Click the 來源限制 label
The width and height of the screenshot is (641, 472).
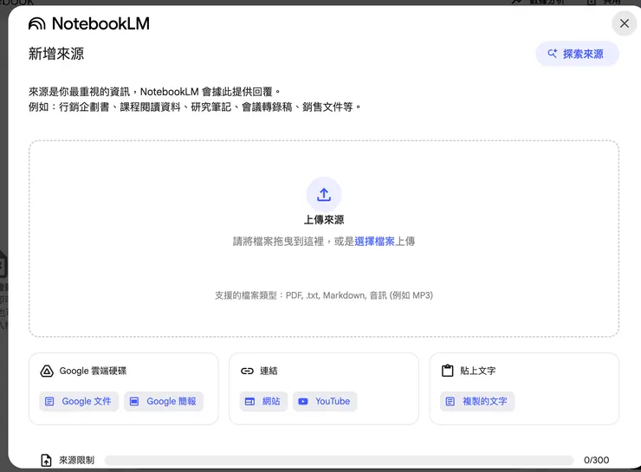click(76, 460)
